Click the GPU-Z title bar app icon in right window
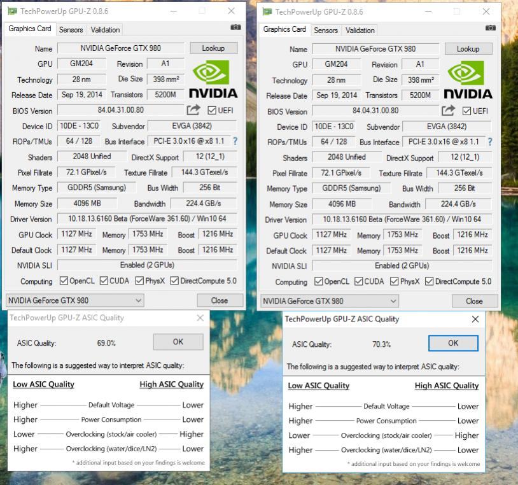 coord(267,12)
